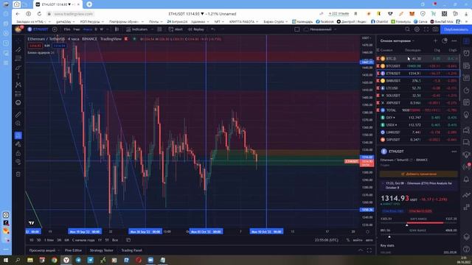Open Telegram from the Windows taskbar
472x265 pixels.
click(x=78, y=260)
